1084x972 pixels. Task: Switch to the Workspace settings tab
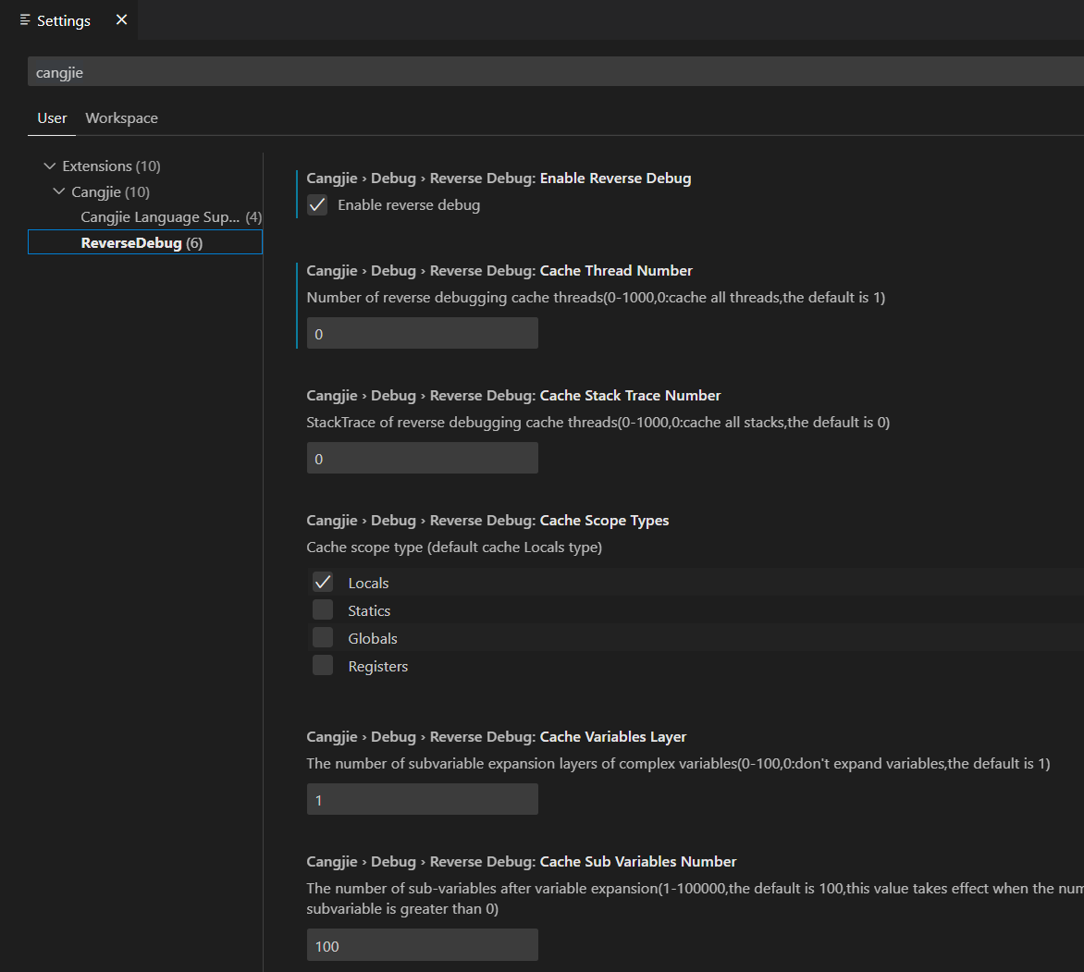121,118
